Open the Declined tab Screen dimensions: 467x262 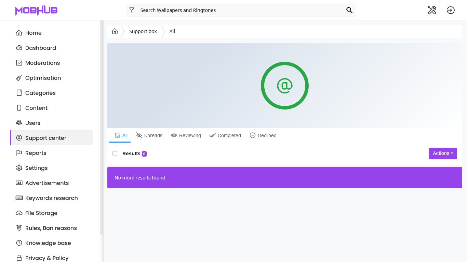pos(263,135)
